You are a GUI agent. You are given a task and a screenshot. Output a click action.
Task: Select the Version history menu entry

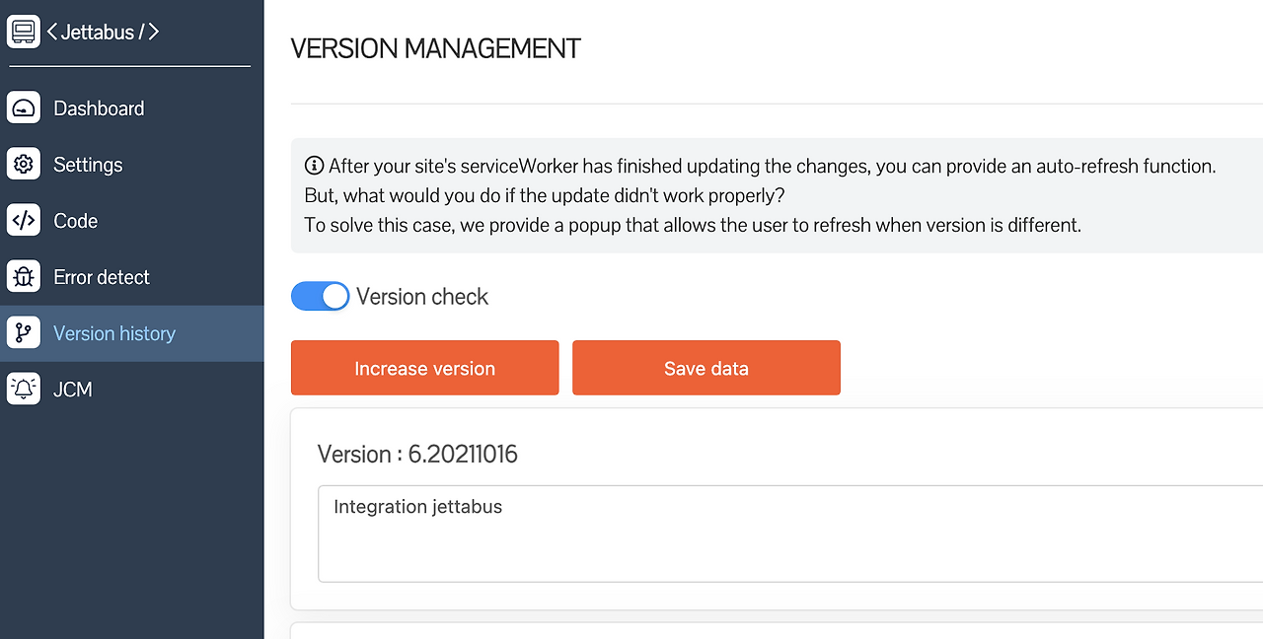(114, 333)
